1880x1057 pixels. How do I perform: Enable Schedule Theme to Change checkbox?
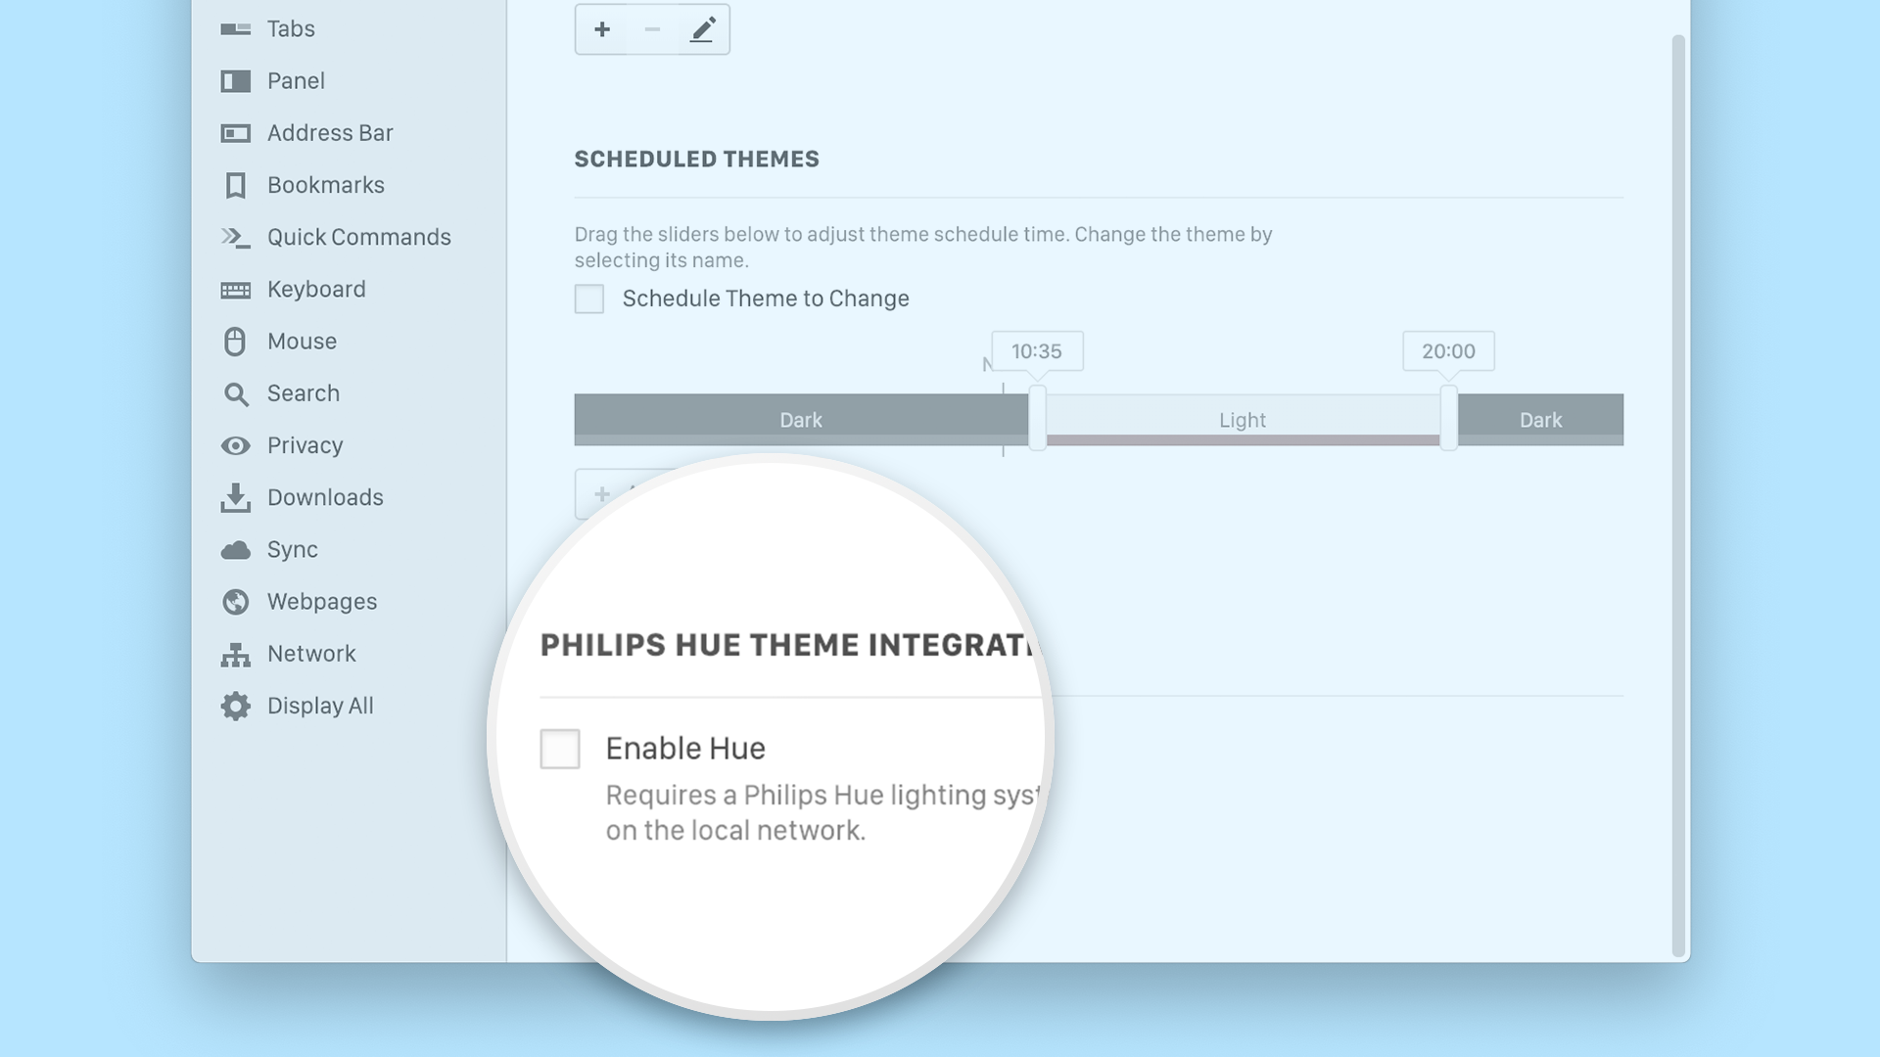click(589, 299)
